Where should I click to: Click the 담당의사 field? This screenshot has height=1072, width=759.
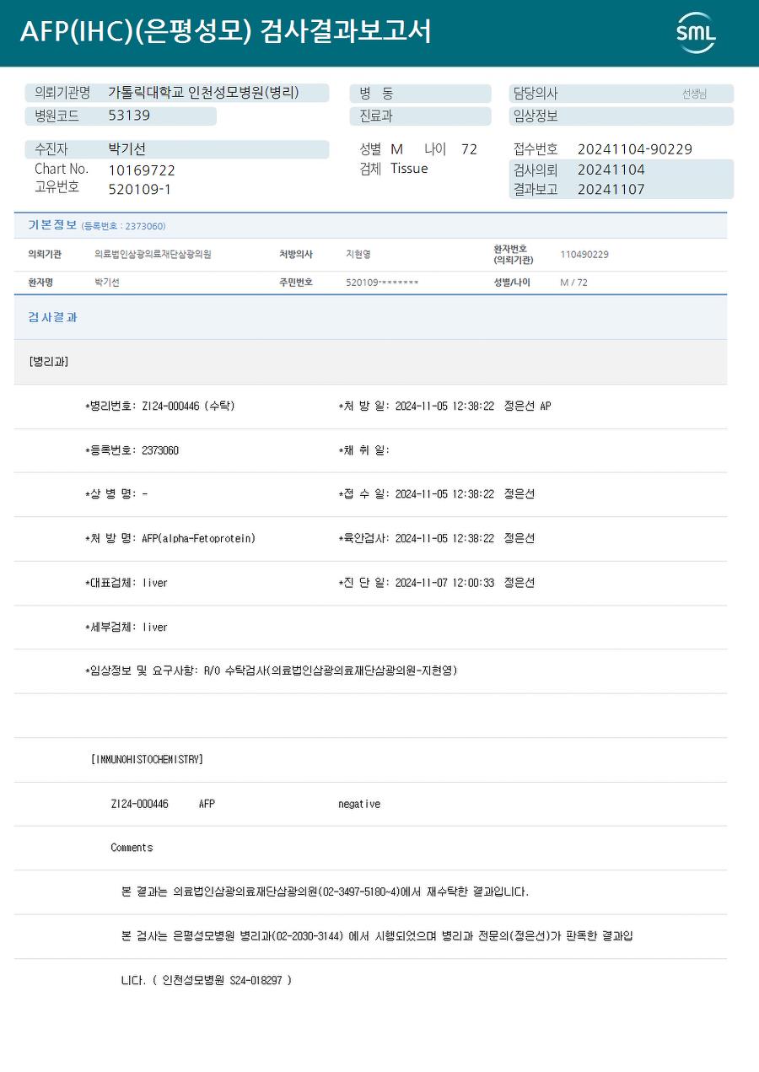click(x=621, y=94)
